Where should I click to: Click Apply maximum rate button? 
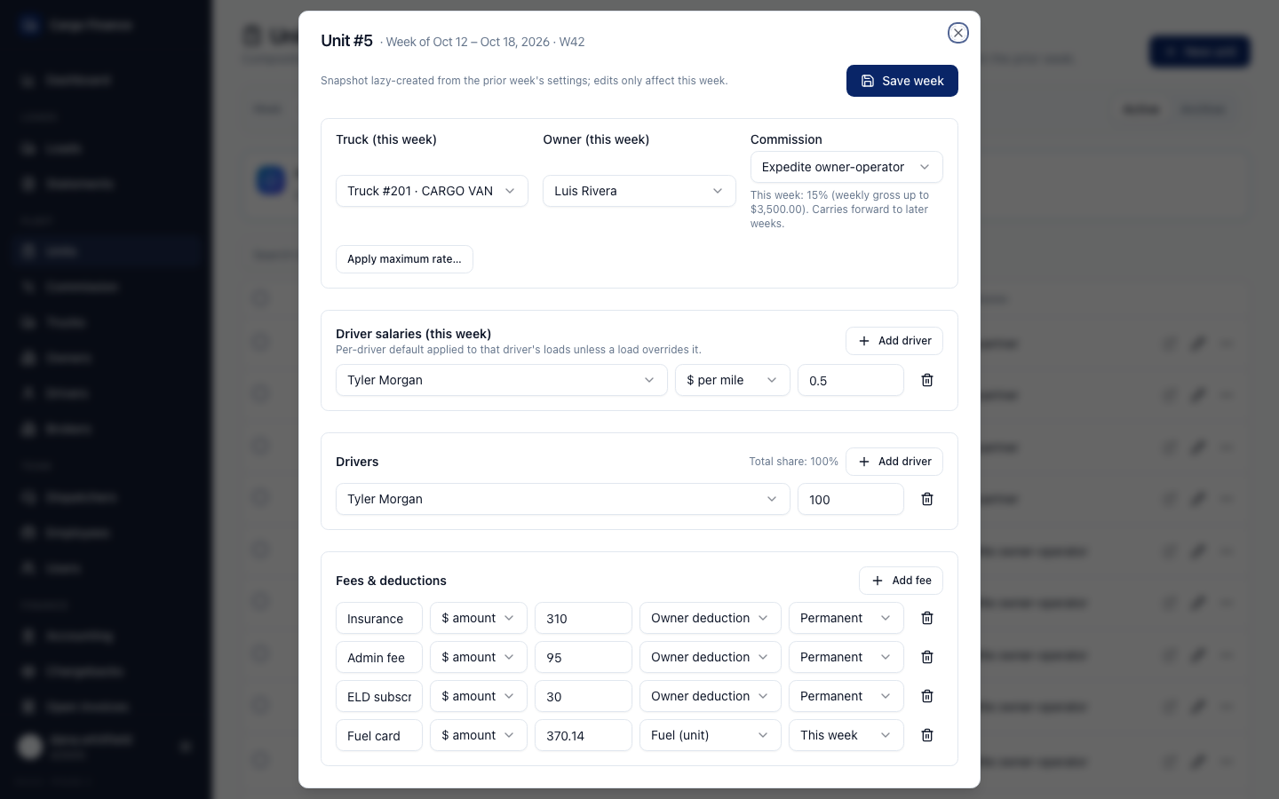click(x=404, y=259)
